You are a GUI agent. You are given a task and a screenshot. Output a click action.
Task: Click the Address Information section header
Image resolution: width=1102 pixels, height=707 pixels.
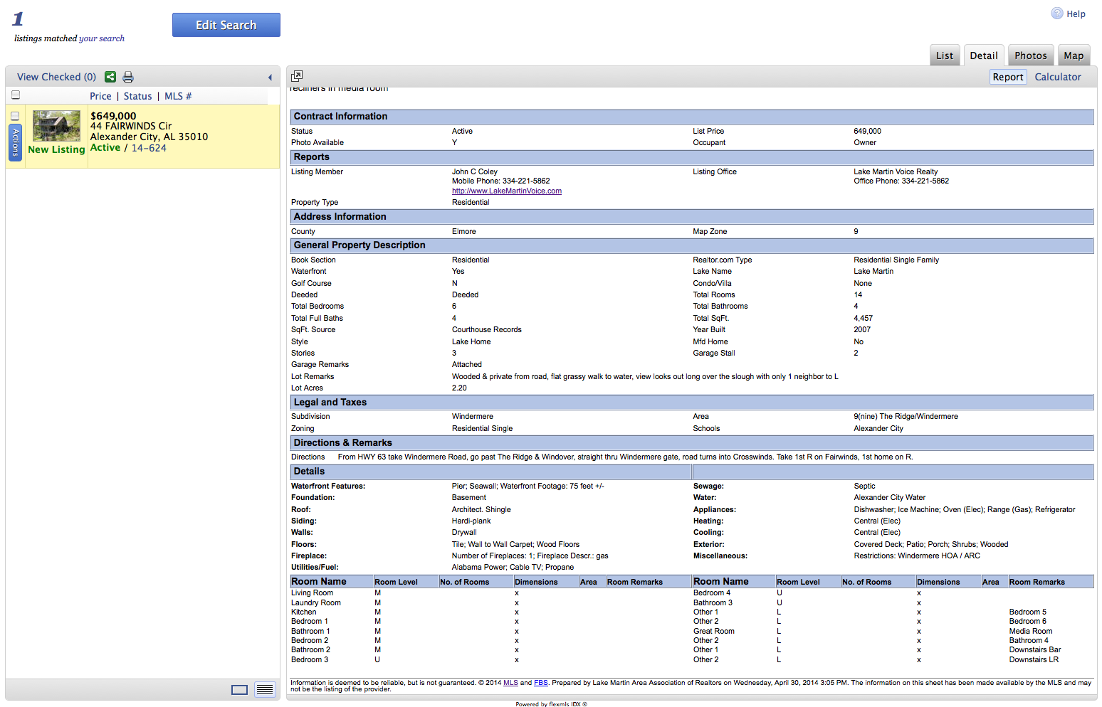(x=692, y=217)
